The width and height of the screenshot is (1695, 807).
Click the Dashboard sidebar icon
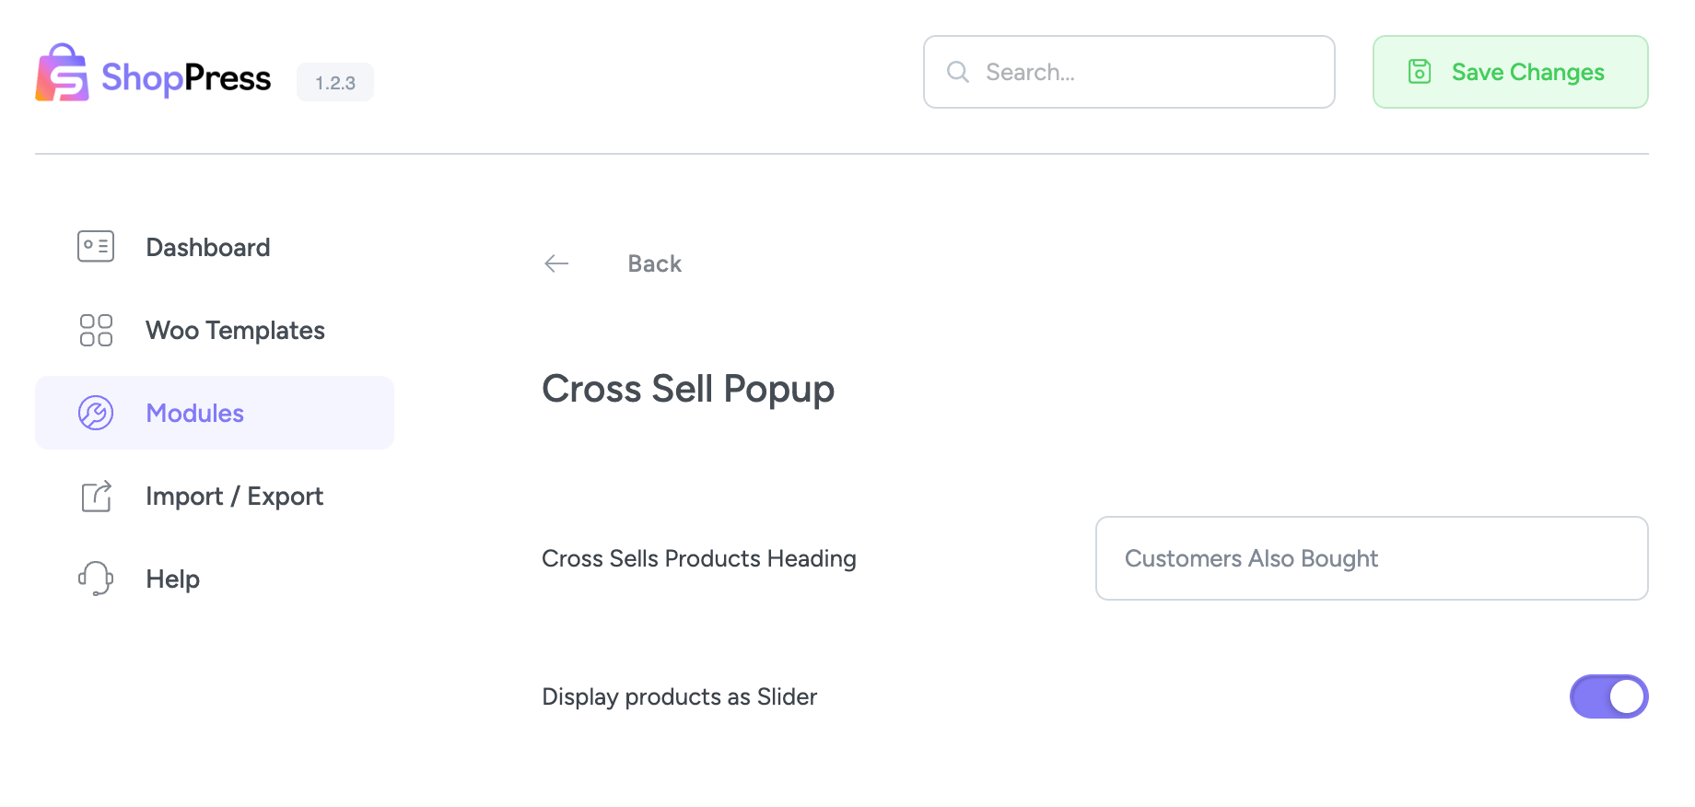pos(96,247)
